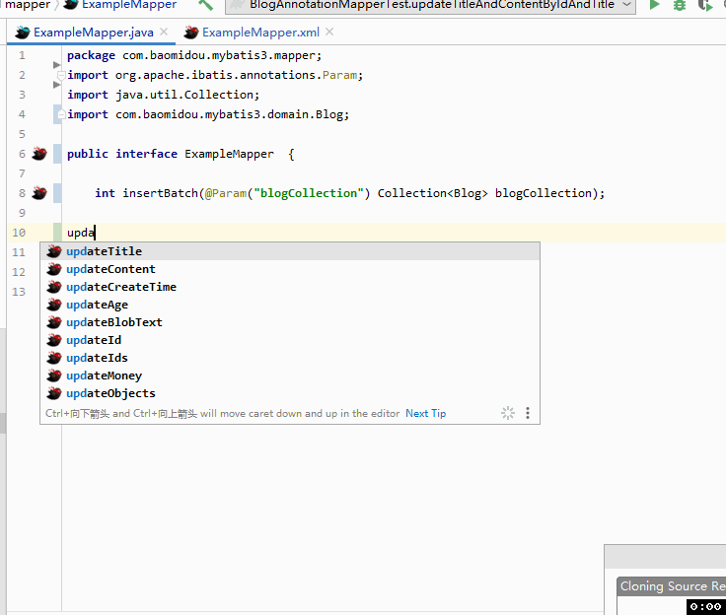Collapse the import block fold marker on line 2

pyautogui.click(x=60, y=75)
